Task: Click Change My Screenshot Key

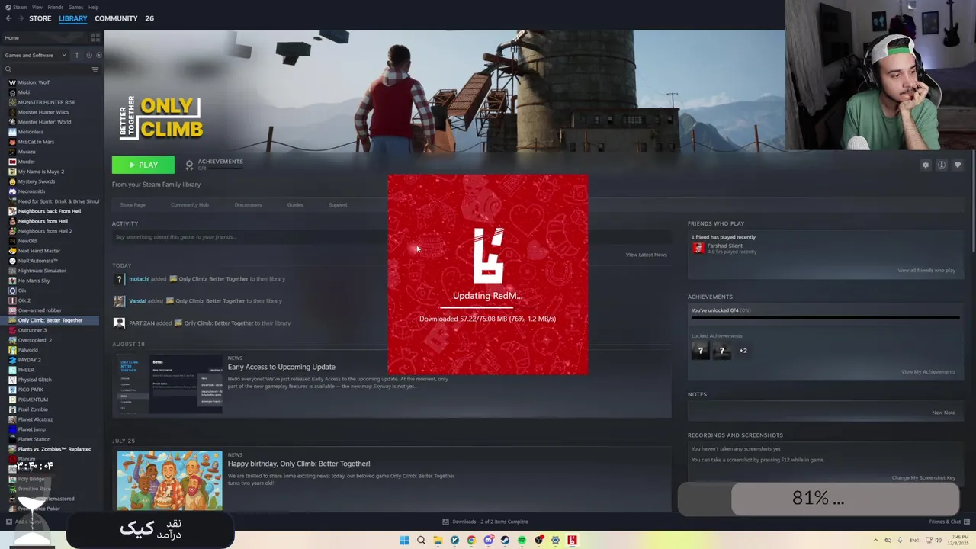Action: point(923,477)
